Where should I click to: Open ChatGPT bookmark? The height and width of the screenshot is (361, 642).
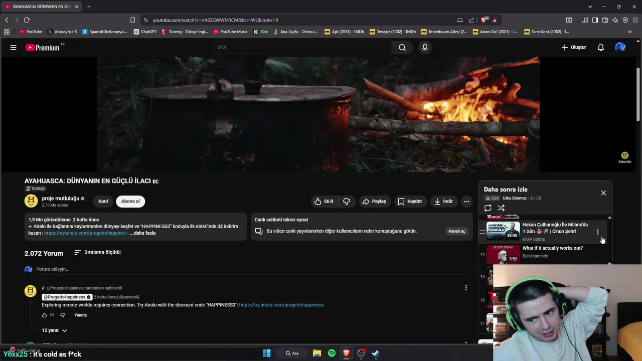[x=145, y=32]
